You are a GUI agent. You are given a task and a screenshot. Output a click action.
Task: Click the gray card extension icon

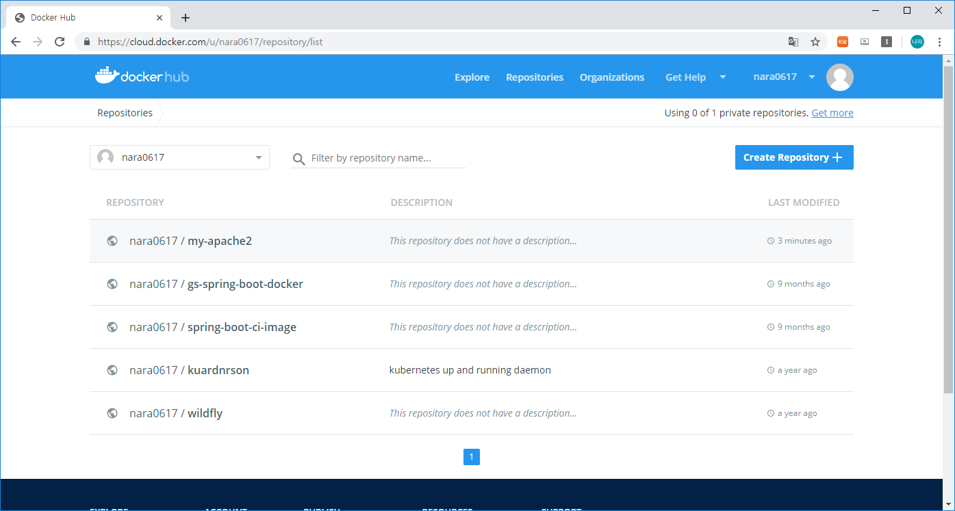pyautogui.click(x=865, y=42)
